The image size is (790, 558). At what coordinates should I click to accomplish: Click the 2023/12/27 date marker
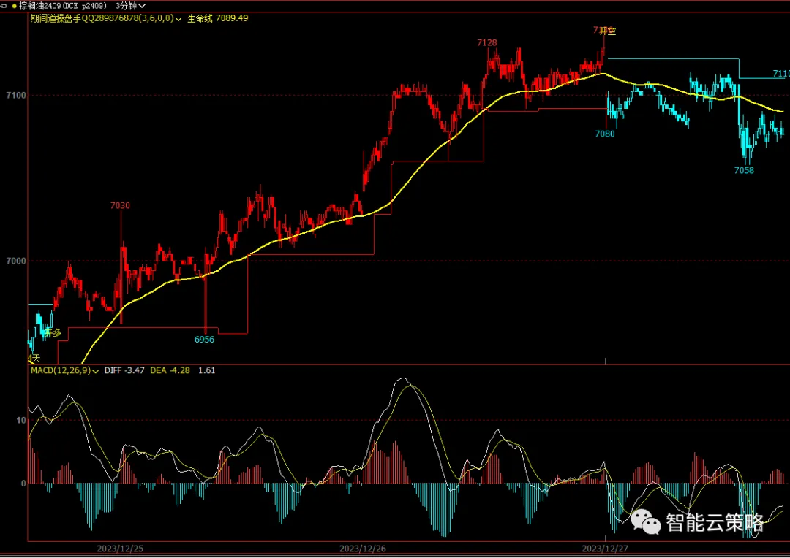click(605, 548)
